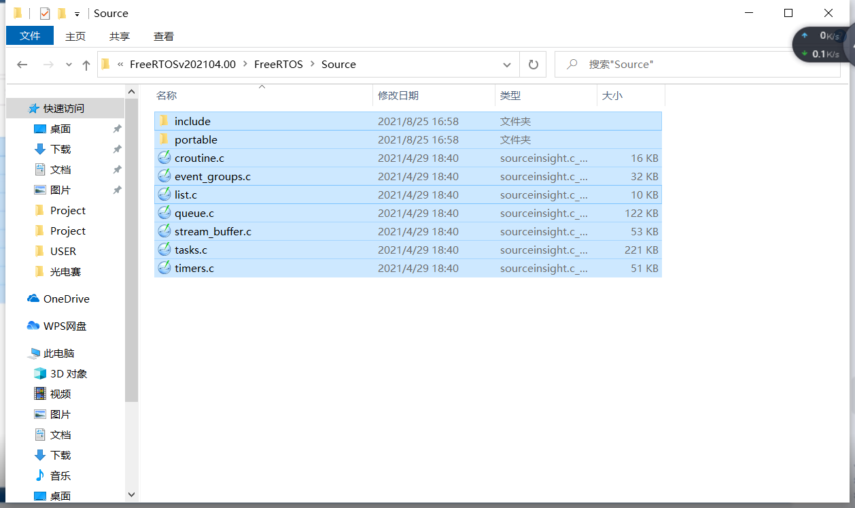The image size is (855, 508).
Task: Open the quick access toolbar customize arrow
Action: [77, 14]
